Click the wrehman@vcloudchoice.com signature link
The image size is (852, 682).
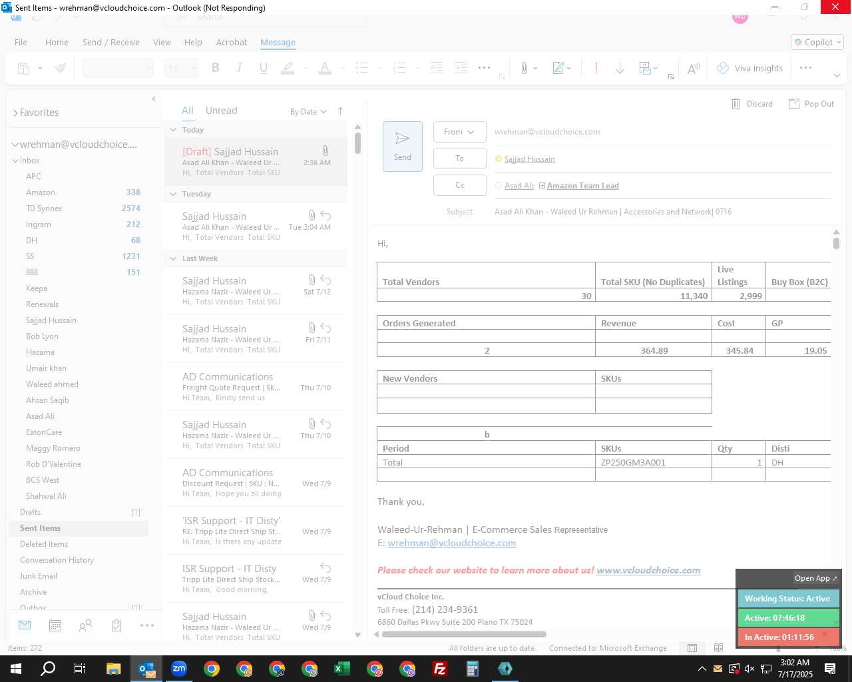coord(452,543)
